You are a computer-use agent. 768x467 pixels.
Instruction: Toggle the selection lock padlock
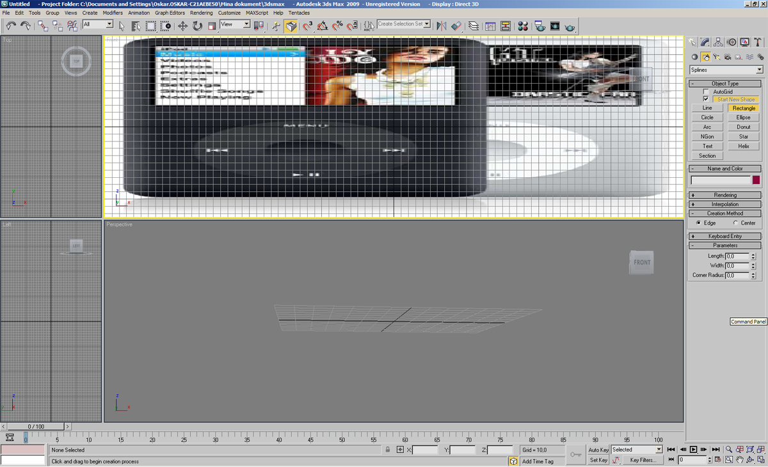tap(388, 450)
